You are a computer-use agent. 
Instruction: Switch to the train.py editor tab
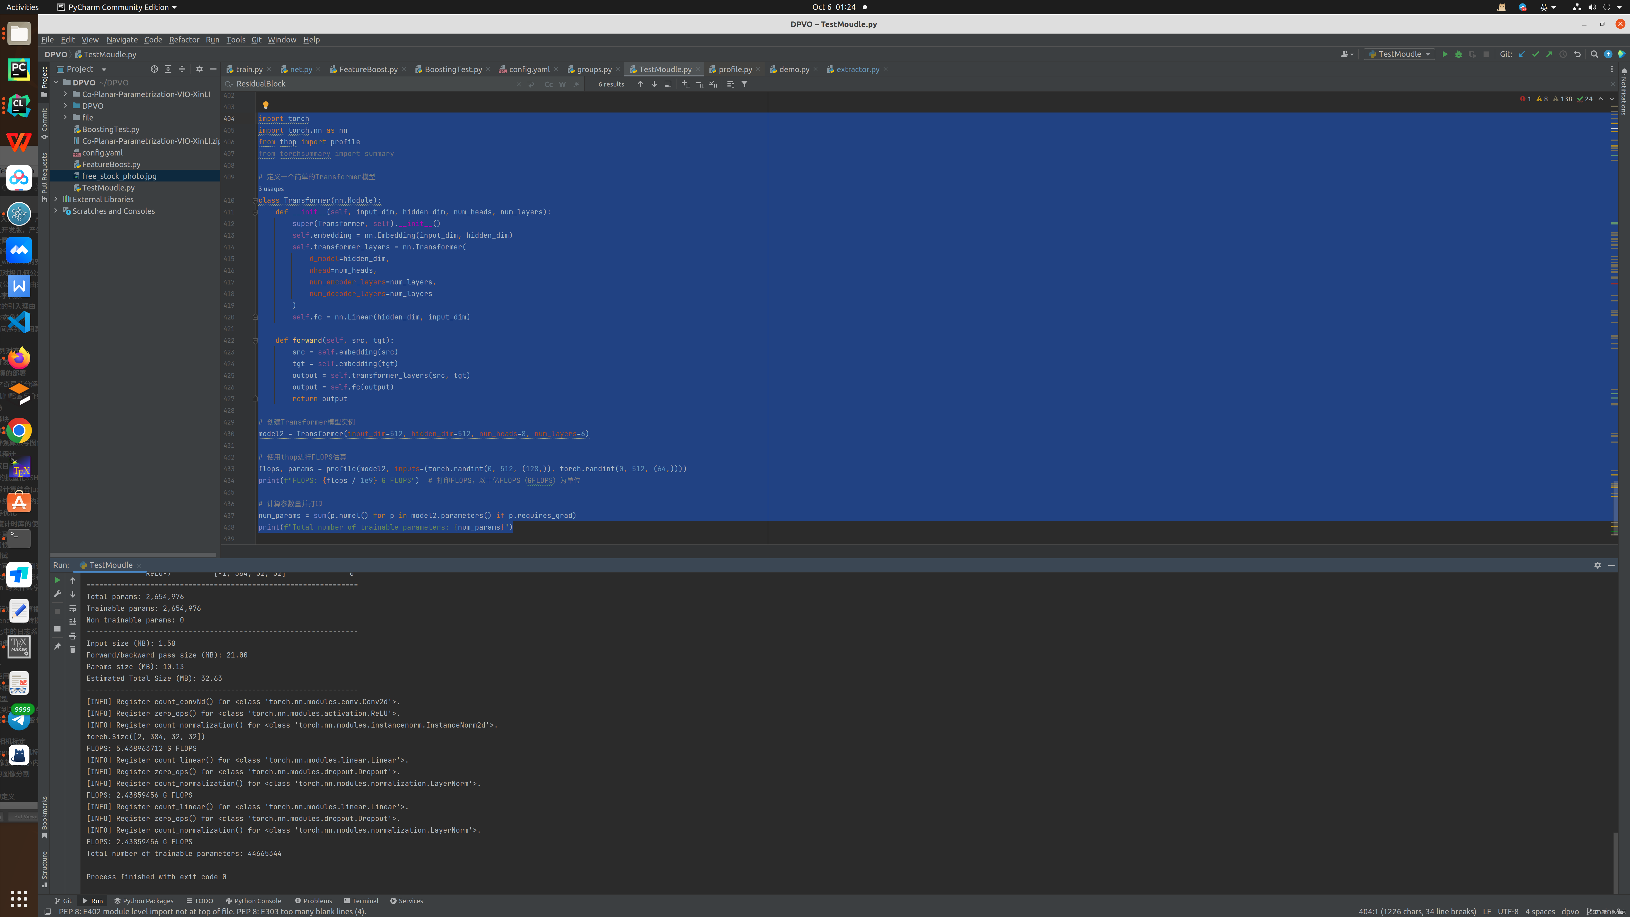click(x=249, y=70)
